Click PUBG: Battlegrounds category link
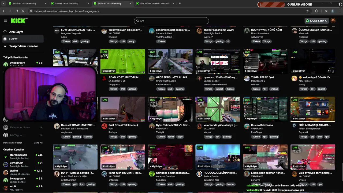The height and width of the screenshot is (193, 343). (x=310, y=129)
